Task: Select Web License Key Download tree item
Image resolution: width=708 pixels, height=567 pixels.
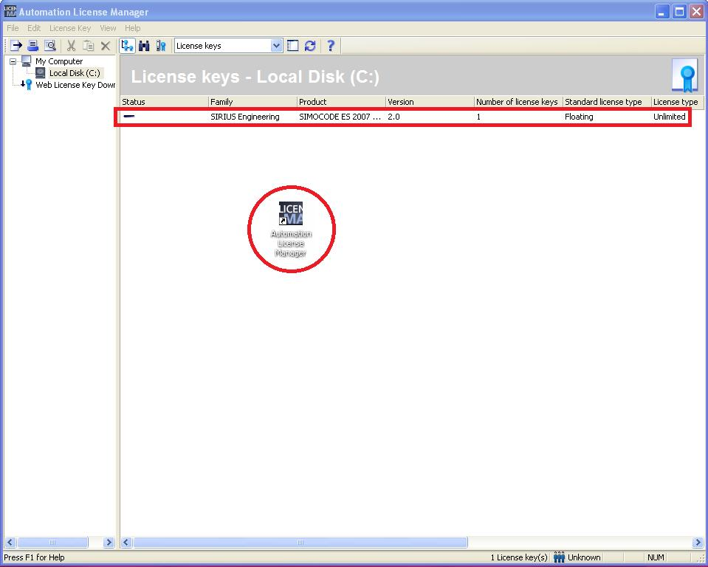Action: (x=75, y=84)
